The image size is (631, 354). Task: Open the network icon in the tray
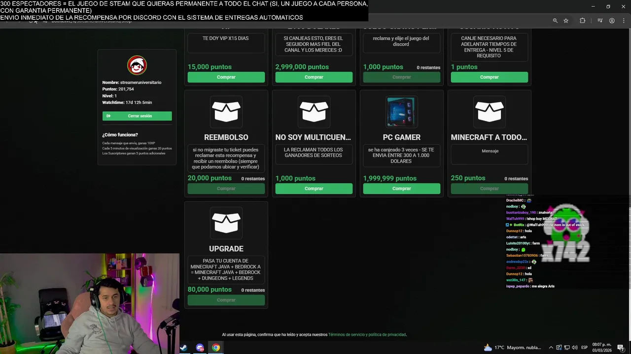point(566,348)
